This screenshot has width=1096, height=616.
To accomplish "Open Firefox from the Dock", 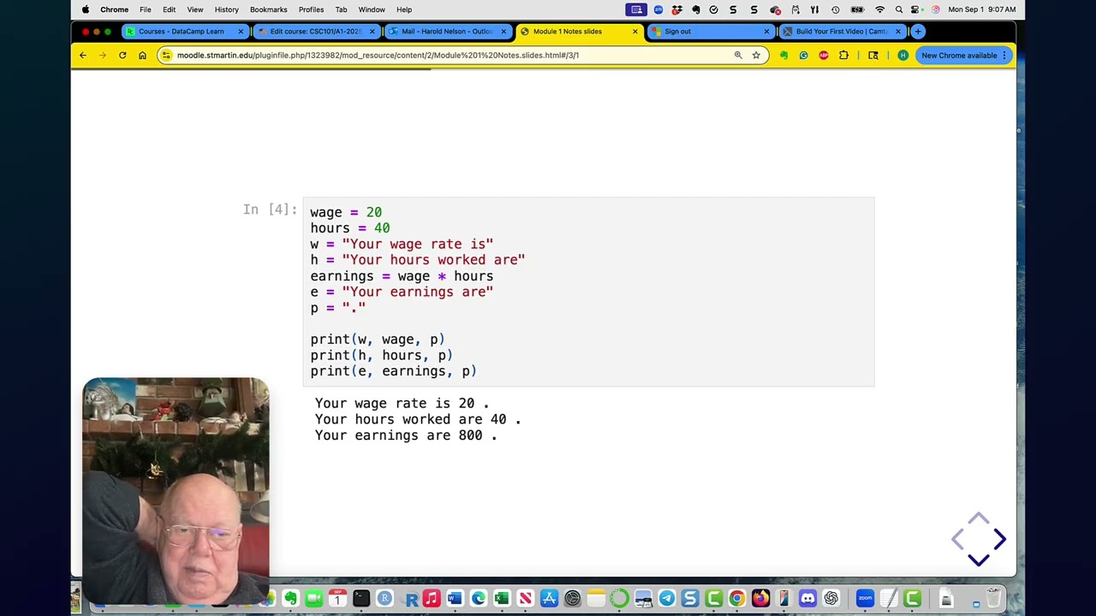I will coord(760,599).
